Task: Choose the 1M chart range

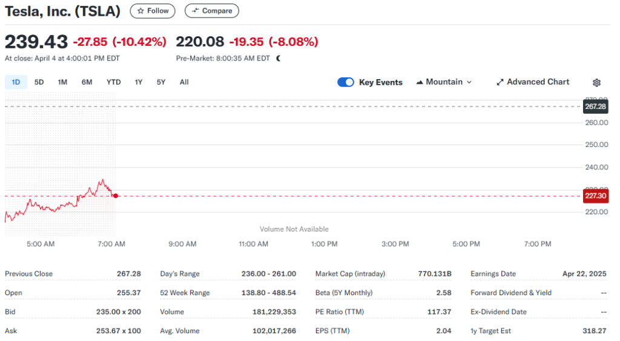Action: (62, 82)
